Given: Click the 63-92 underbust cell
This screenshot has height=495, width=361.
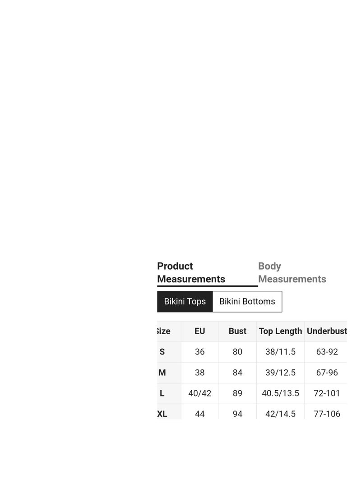Looking at the screenshot, I should tap(326, 352).
